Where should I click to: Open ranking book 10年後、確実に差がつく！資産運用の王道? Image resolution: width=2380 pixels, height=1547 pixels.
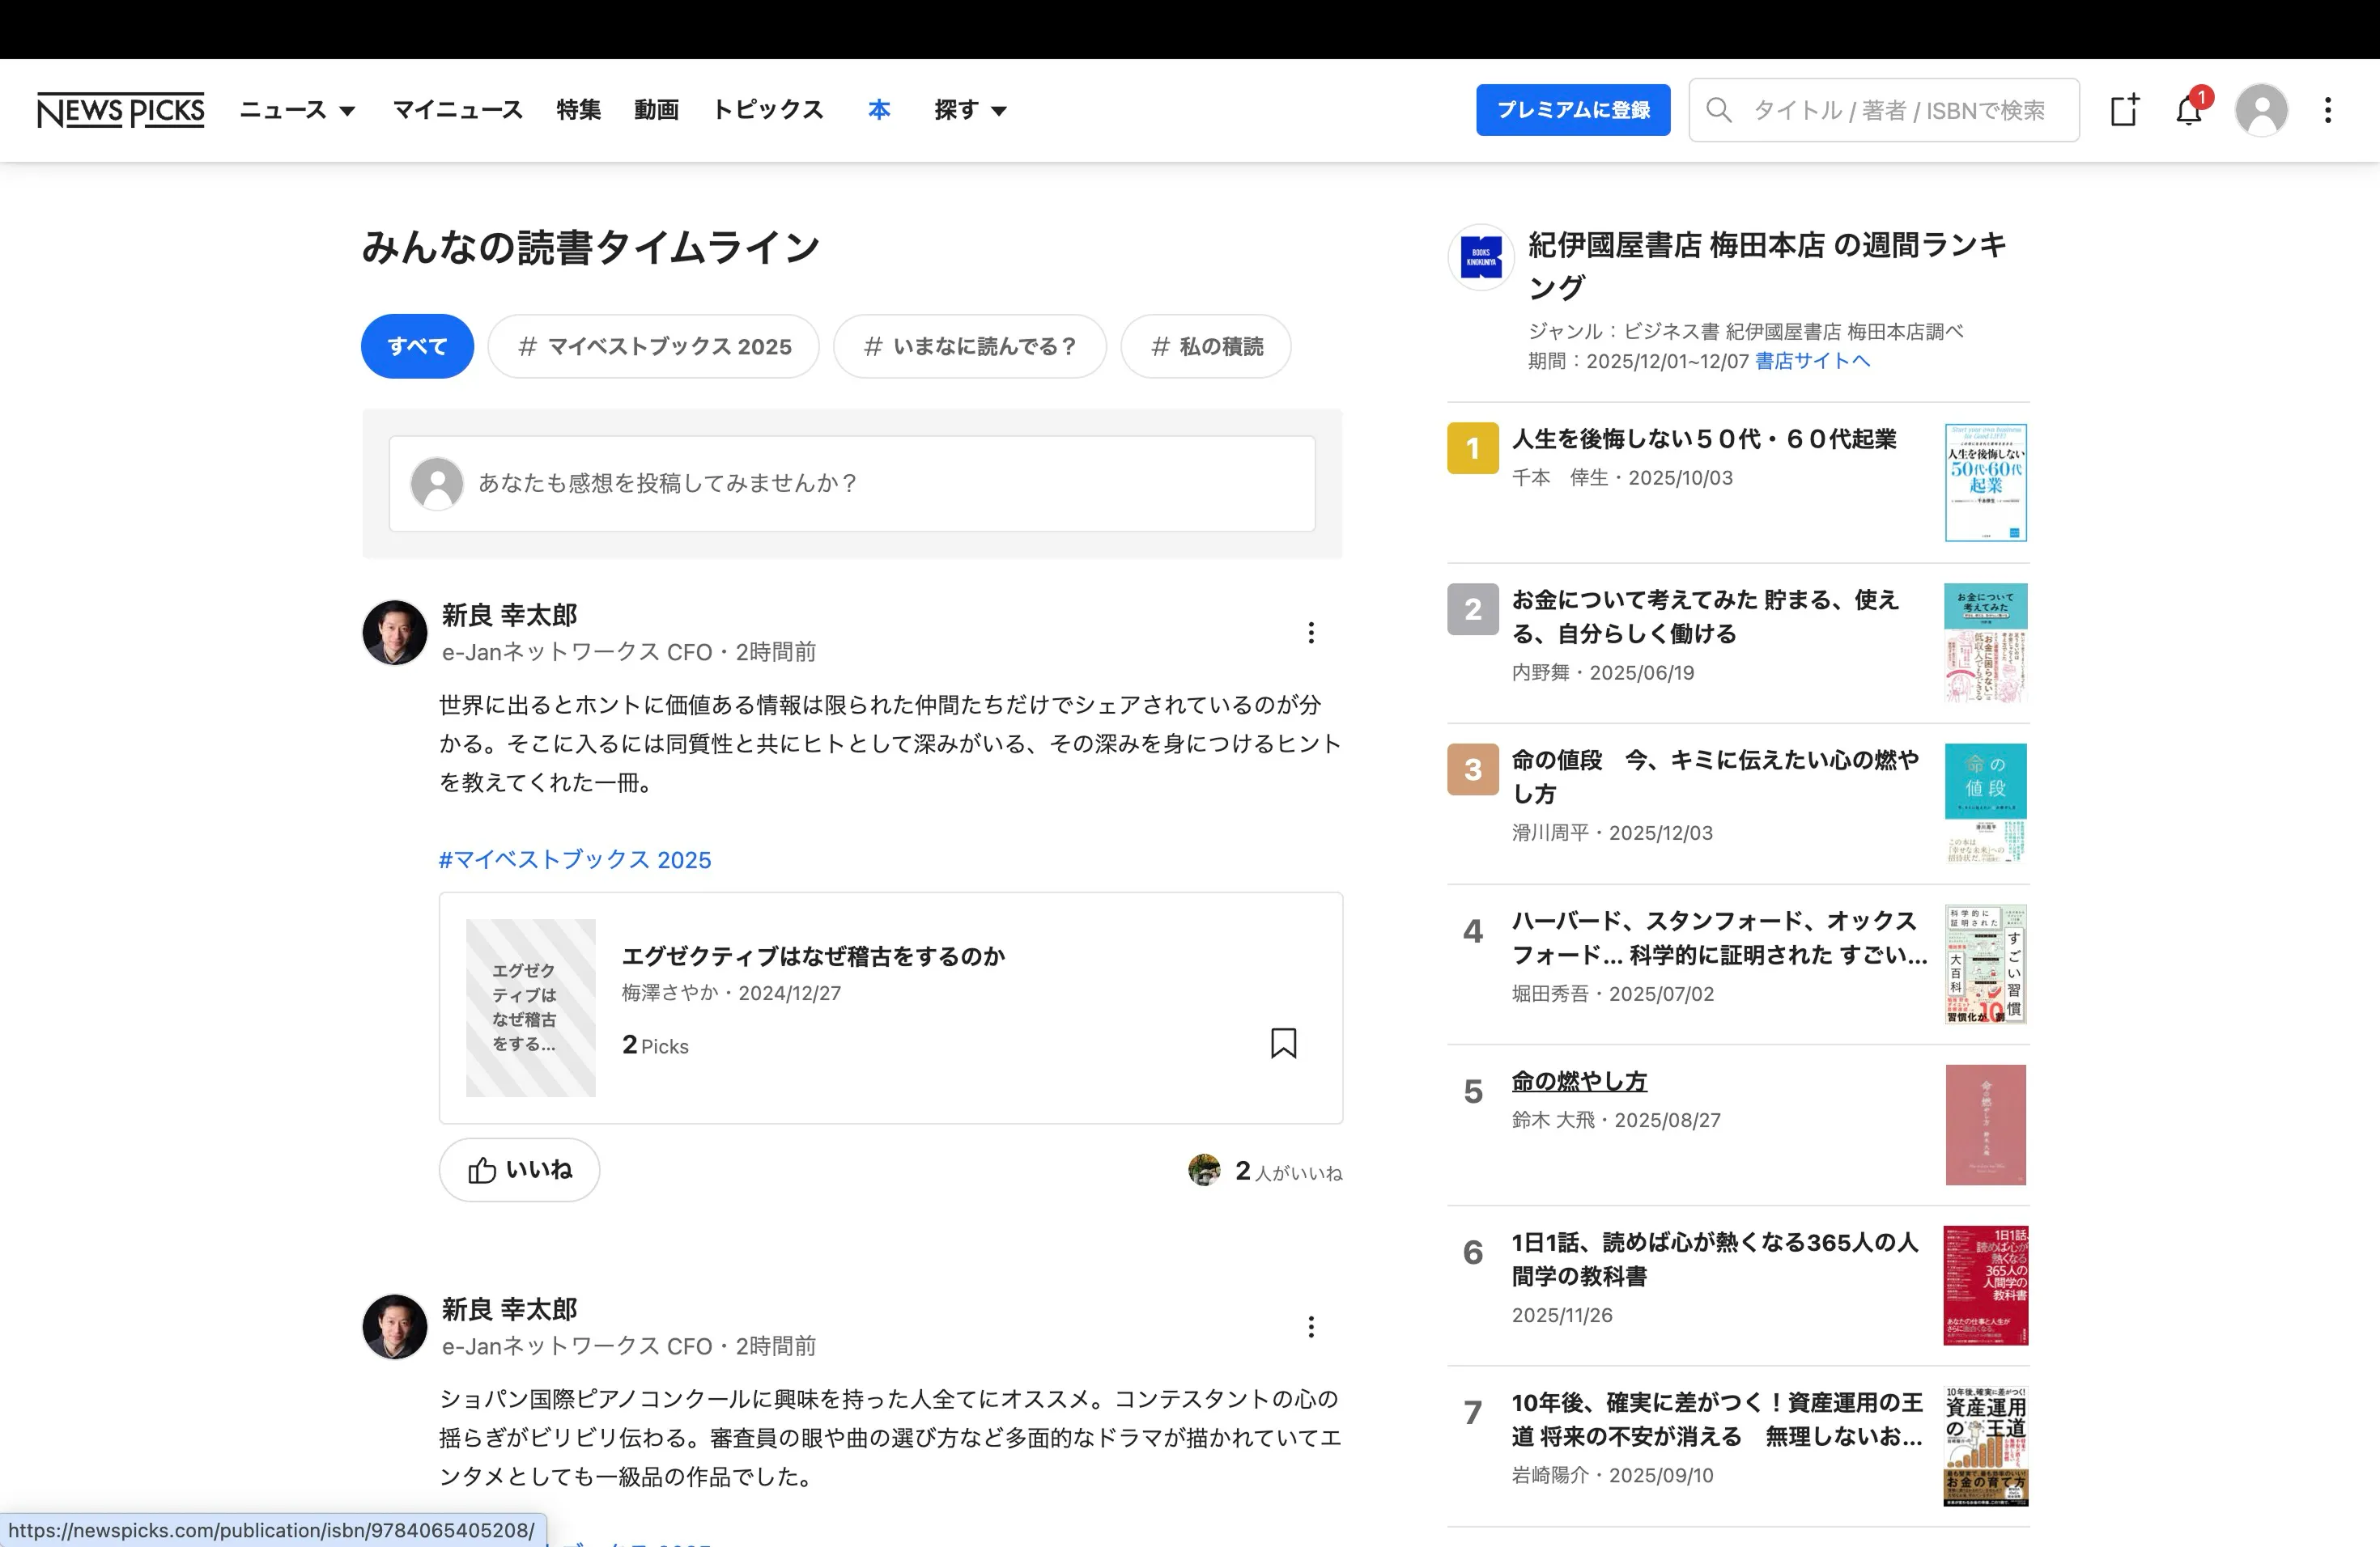(x=1717, y=1420)
